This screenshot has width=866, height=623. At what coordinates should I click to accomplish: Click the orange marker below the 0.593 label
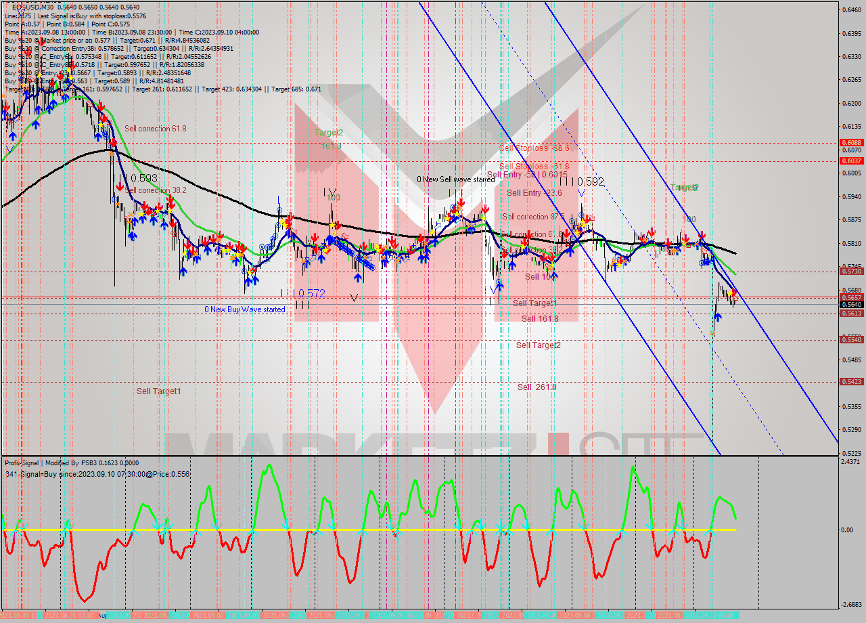pyautogui.click(x=118, y=202)
